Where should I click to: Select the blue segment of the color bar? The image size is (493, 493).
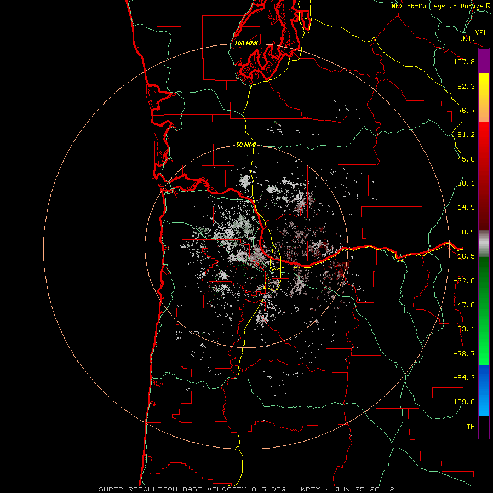click(x=484, y=391)
